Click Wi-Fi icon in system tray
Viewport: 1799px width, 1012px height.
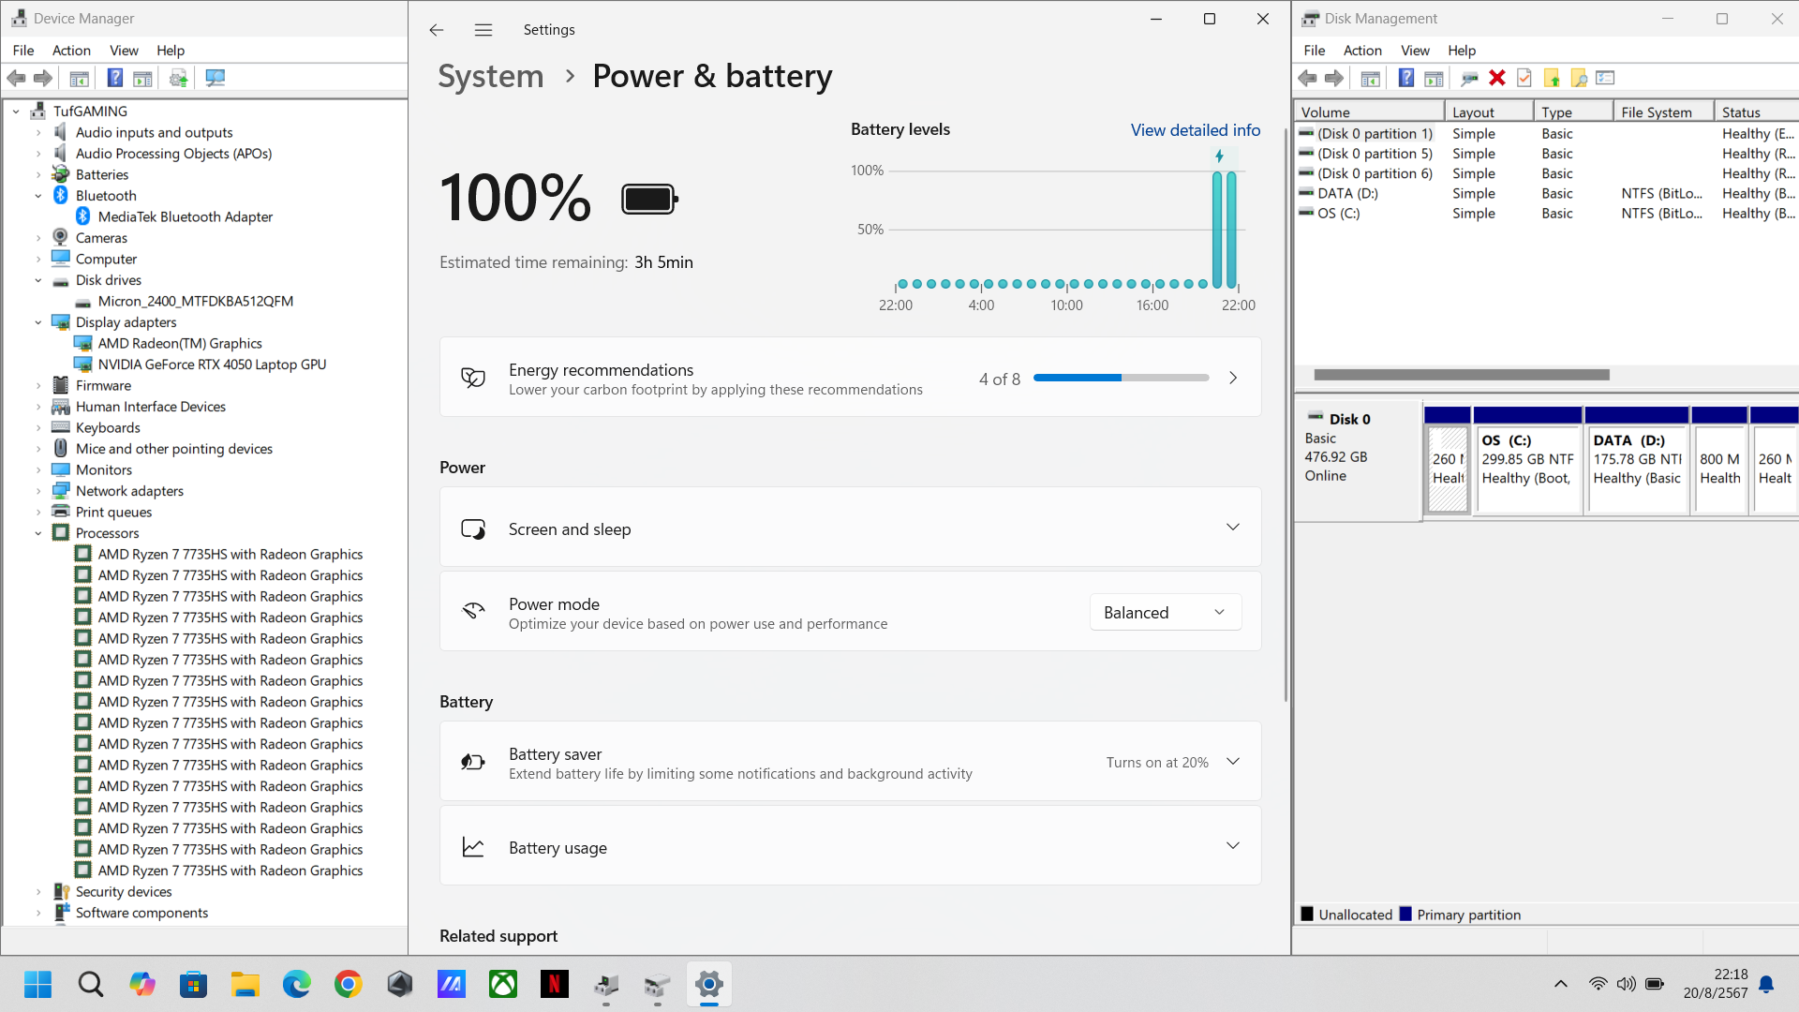coord(1598,984)
